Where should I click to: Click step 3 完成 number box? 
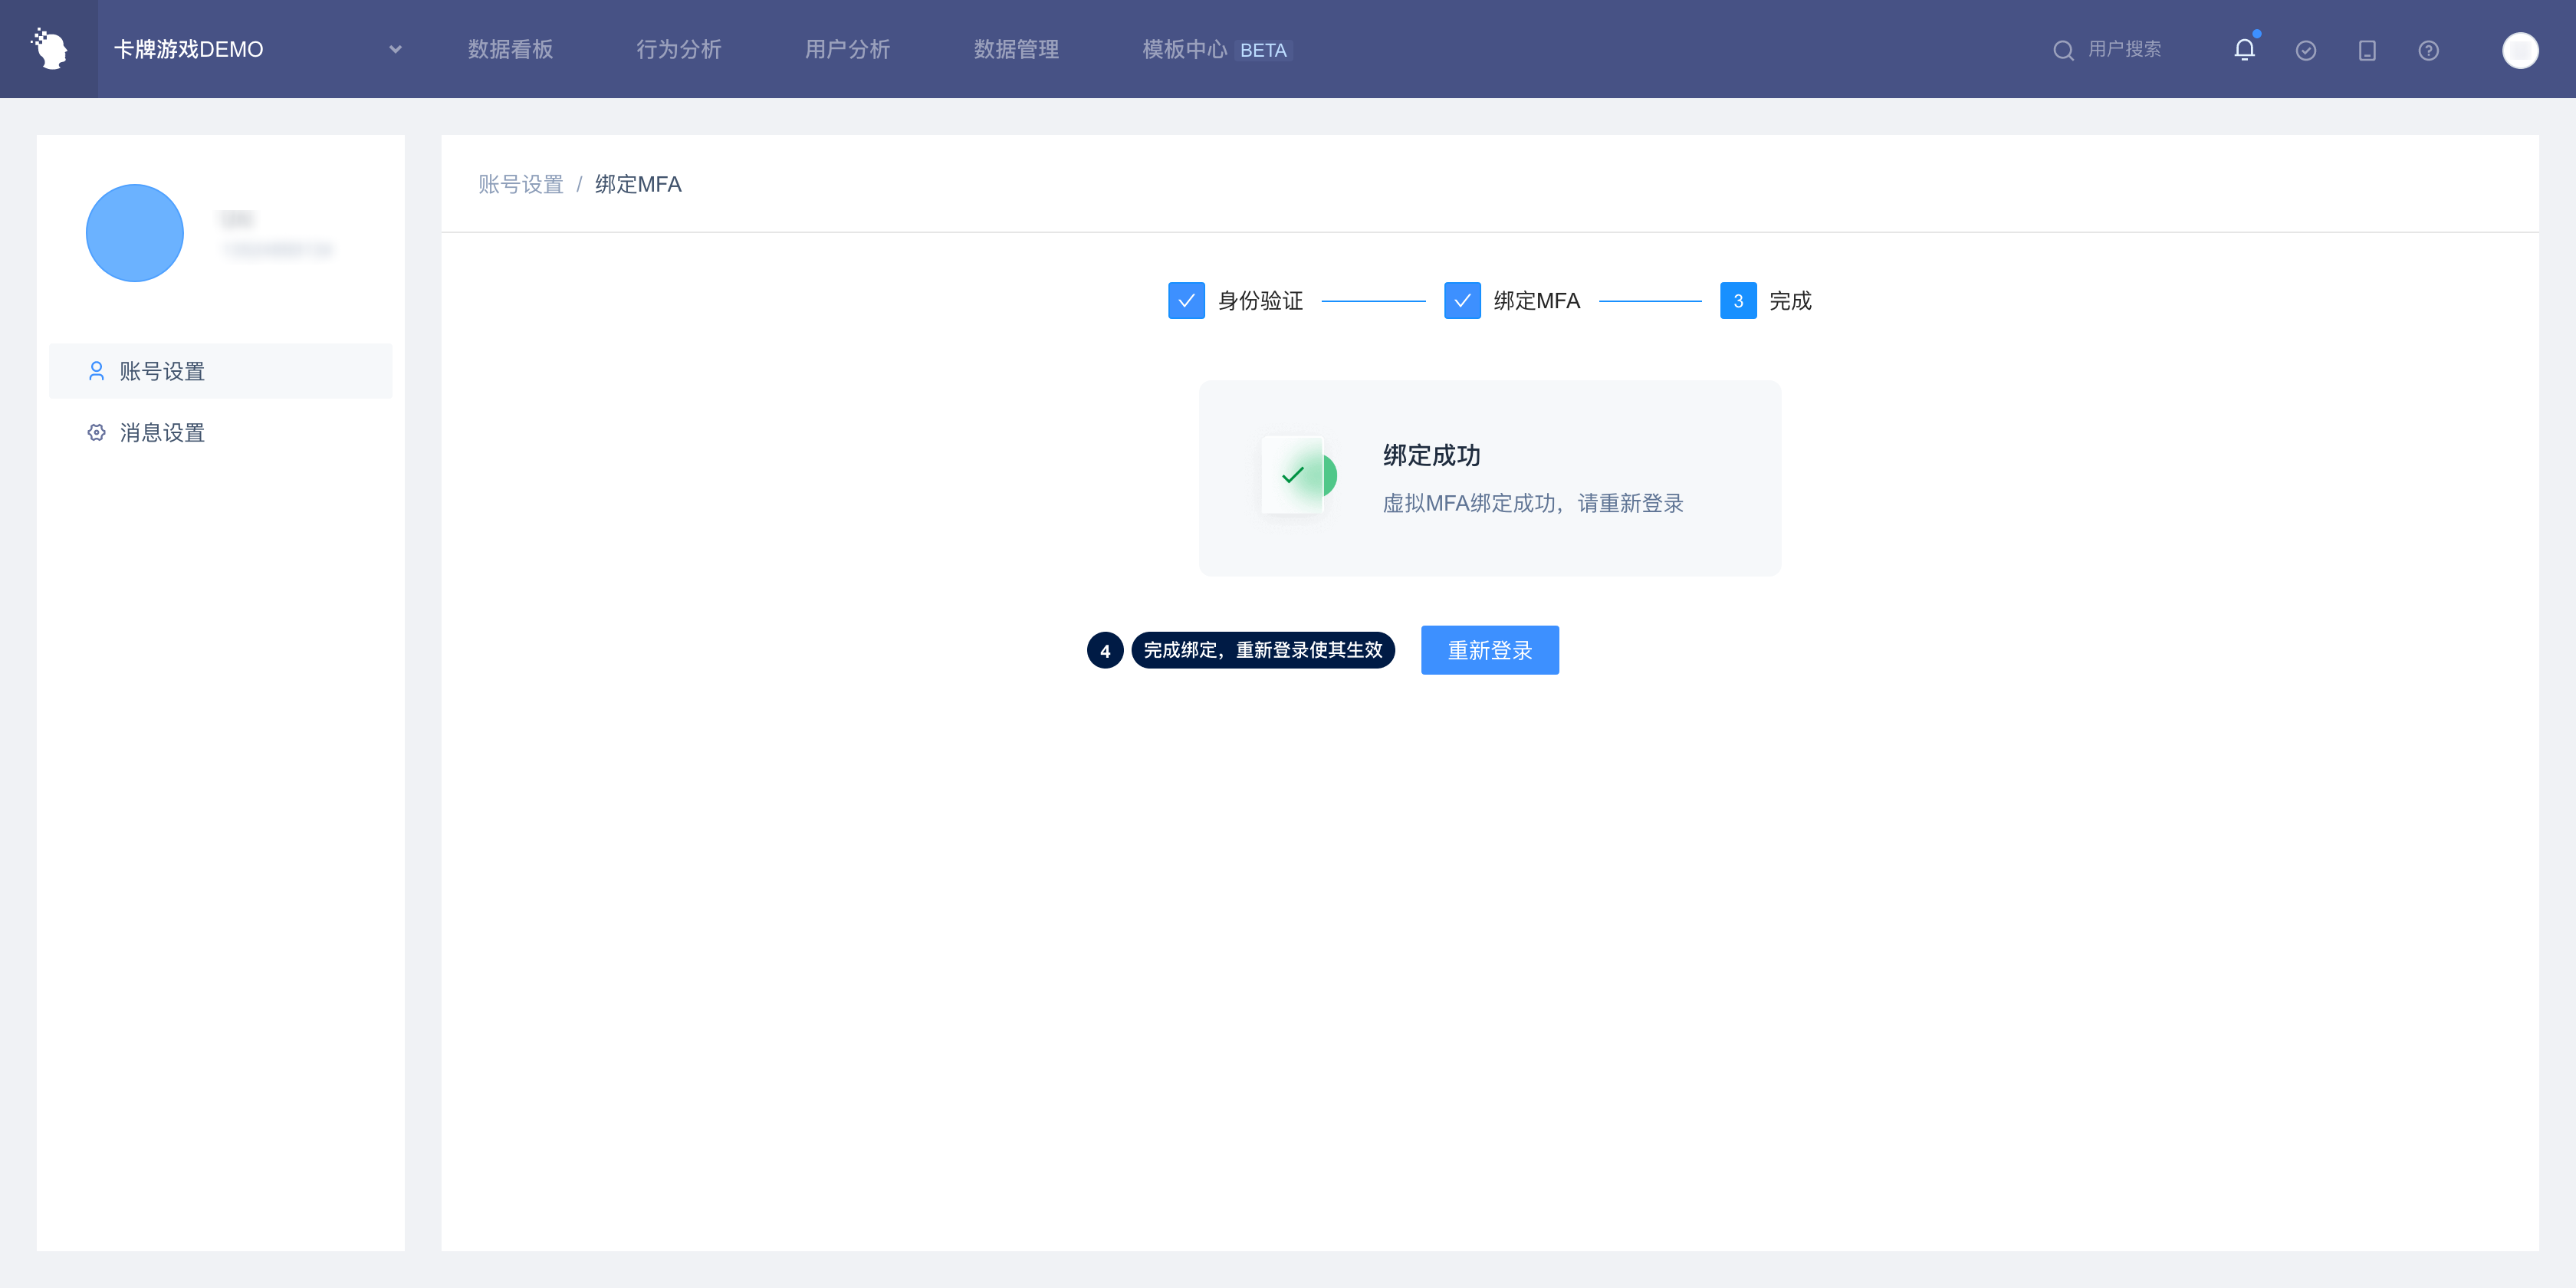pos(1738,301)
